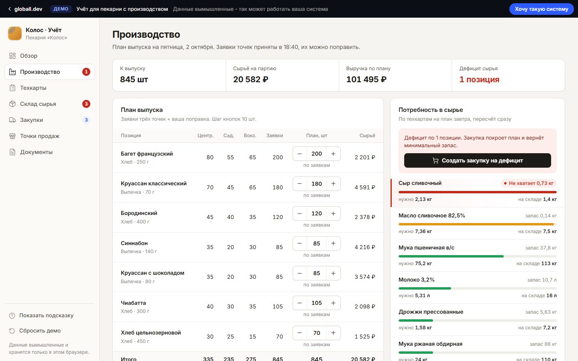
Task: Click the Хочу такую систему button
Action: (x=541, y=9)
